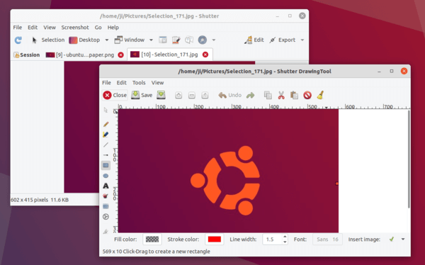425x265 pixels.
Task: Open the red Stroke color swatch
Action: click(215, 239)
